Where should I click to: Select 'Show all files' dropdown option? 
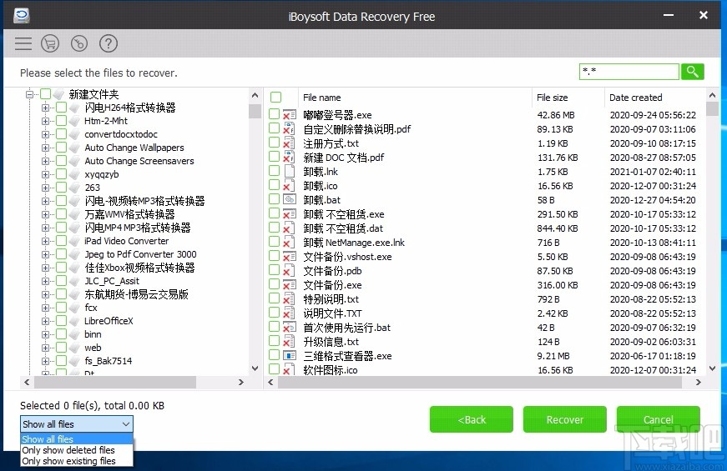coord(77,439)
